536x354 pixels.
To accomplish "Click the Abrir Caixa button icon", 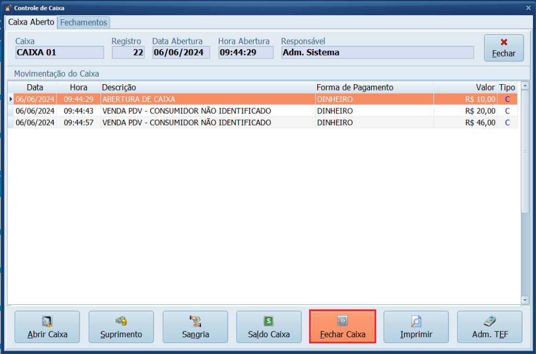I will [x=47, y=321].
